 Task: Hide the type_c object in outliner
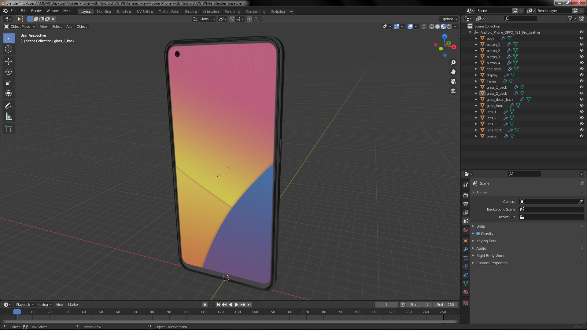click(x=581, y=136)
